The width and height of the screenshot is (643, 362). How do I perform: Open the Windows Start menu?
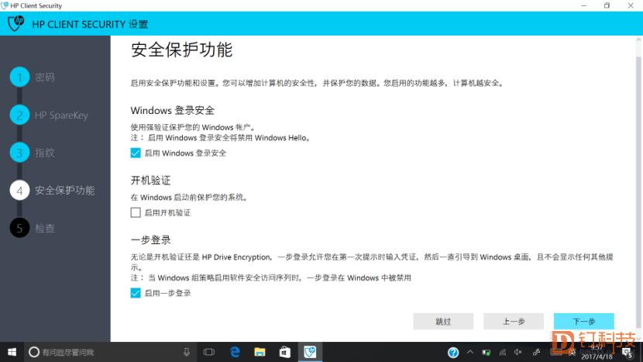12,352
